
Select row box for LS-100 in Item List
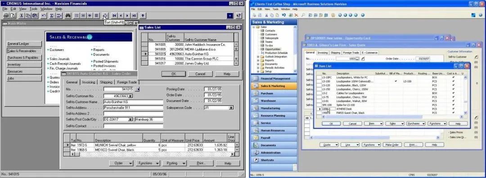click(319, 82)
